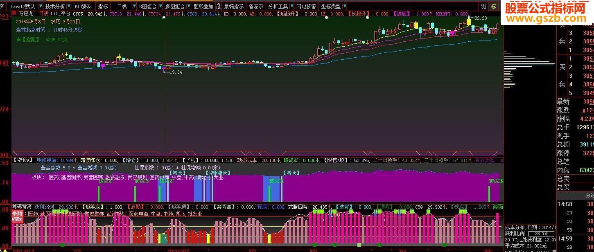Select the 日线 period button
The image size is (594, 252).
click(122, 7)
